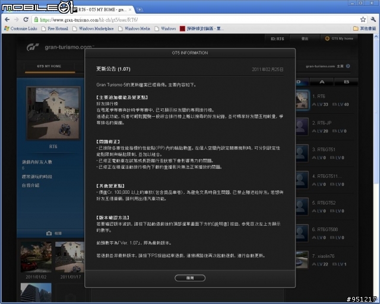Click the logout header item

305,39
